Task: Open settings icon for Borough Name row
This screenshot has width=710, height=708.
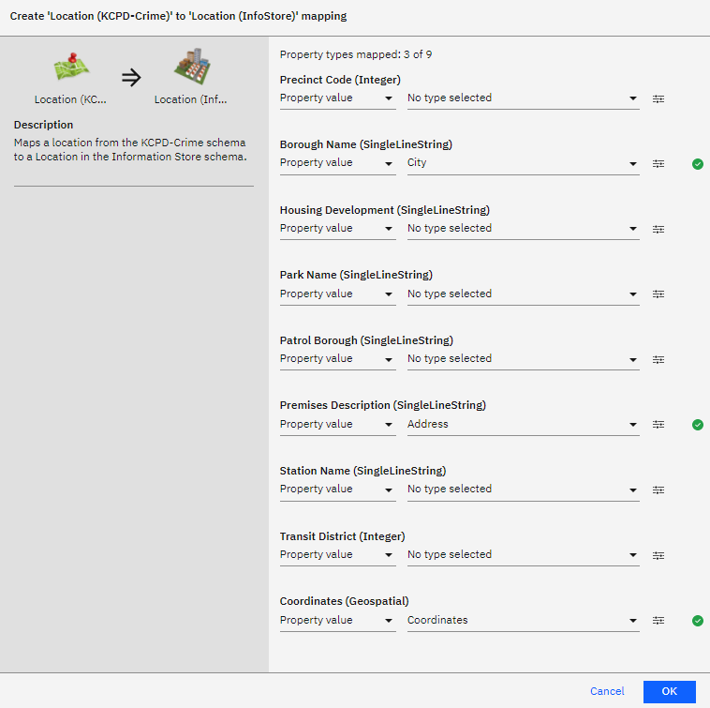Action: pyautogui.click(x=658, y=163)
